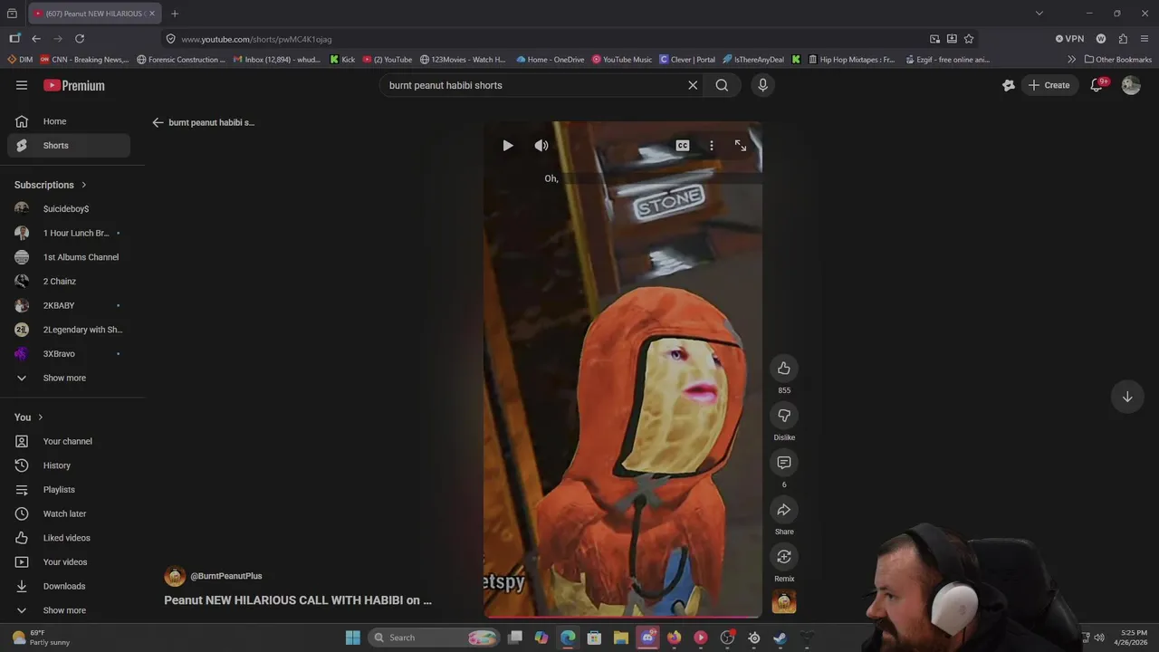Open the Kick bookmark
Image resolution: width=1159 pixels, height=652 pixels.
point(342,60)
